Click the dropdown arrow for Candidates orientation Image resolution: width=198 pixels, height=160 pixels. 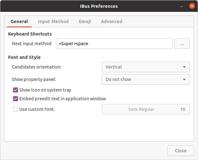click(x=184, y=67)
